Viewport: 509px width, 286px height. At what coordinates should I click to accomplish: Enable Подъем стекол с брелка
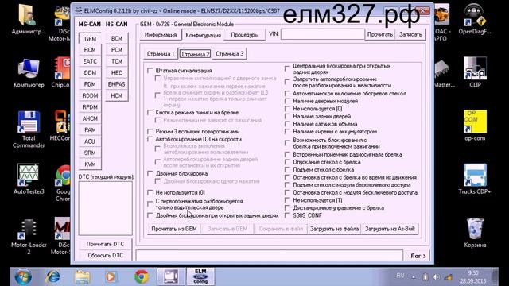(287, 169)
